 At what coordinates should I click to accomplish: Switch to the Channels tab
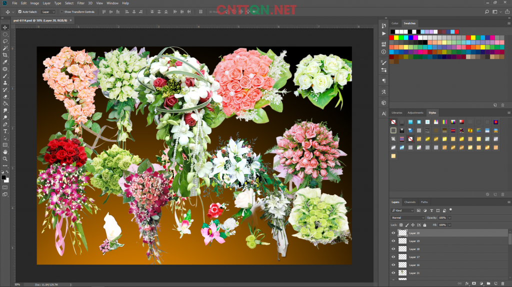410,202
